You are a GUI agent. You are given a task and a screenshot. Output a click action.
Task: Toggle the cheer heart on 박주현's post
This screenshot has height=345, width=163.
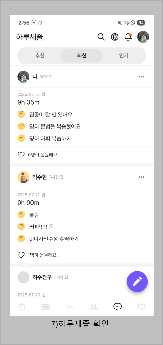[x=21, y=255]
